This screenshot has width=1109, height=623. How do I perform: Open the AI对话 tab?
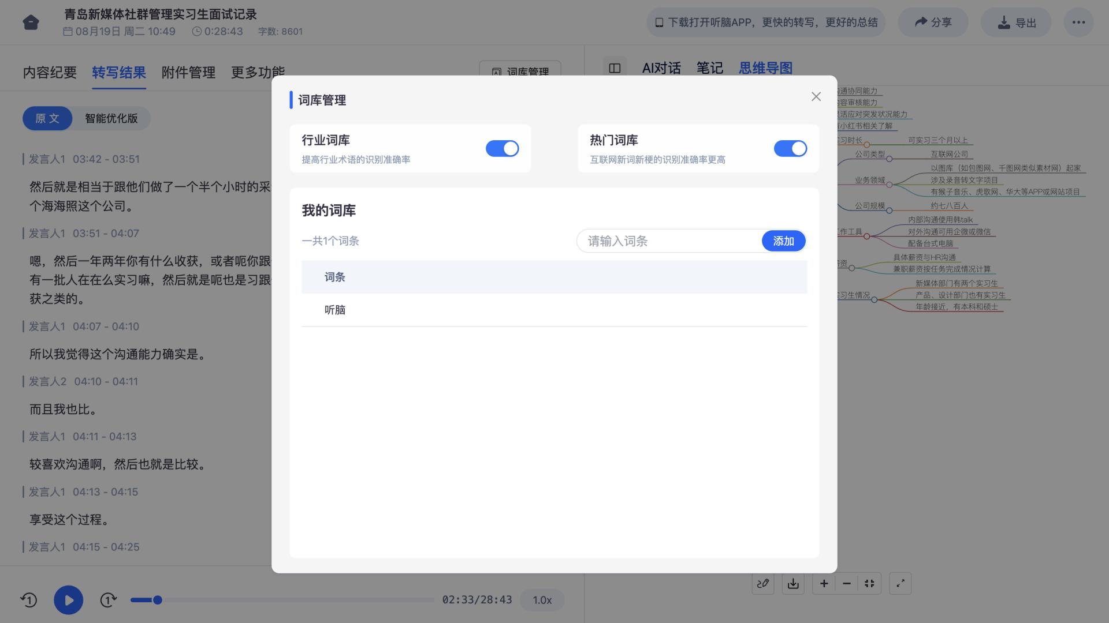click(661, 68)
